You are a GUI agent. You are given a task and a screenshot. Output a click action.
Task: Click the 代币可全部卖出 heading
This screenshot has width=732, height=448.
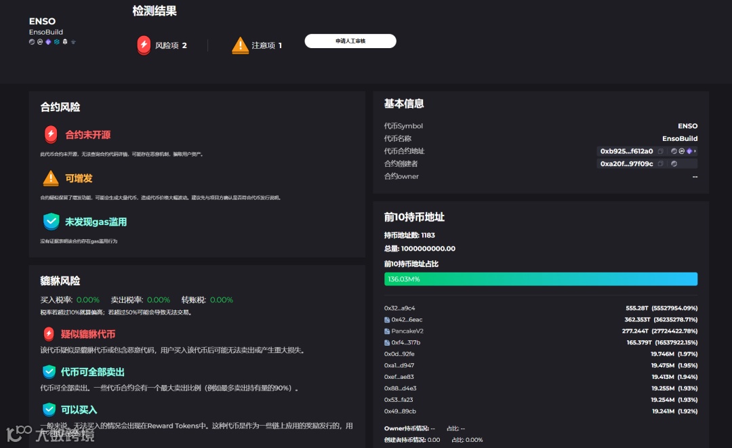click(x=92, y=372)
